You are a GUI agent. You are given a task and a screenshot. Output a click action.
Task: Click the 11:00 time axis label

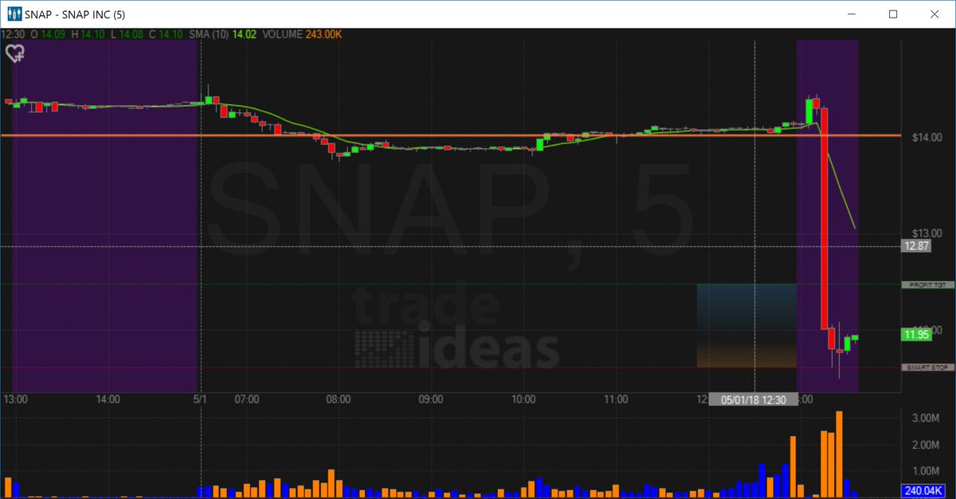tap(617, 400)
